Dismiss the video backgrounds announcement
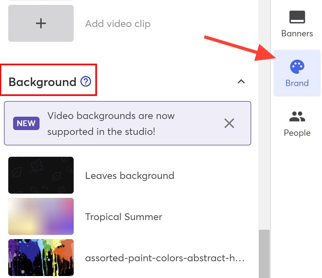The width and height of the screenshot is (322, 278). coord(229,123)
